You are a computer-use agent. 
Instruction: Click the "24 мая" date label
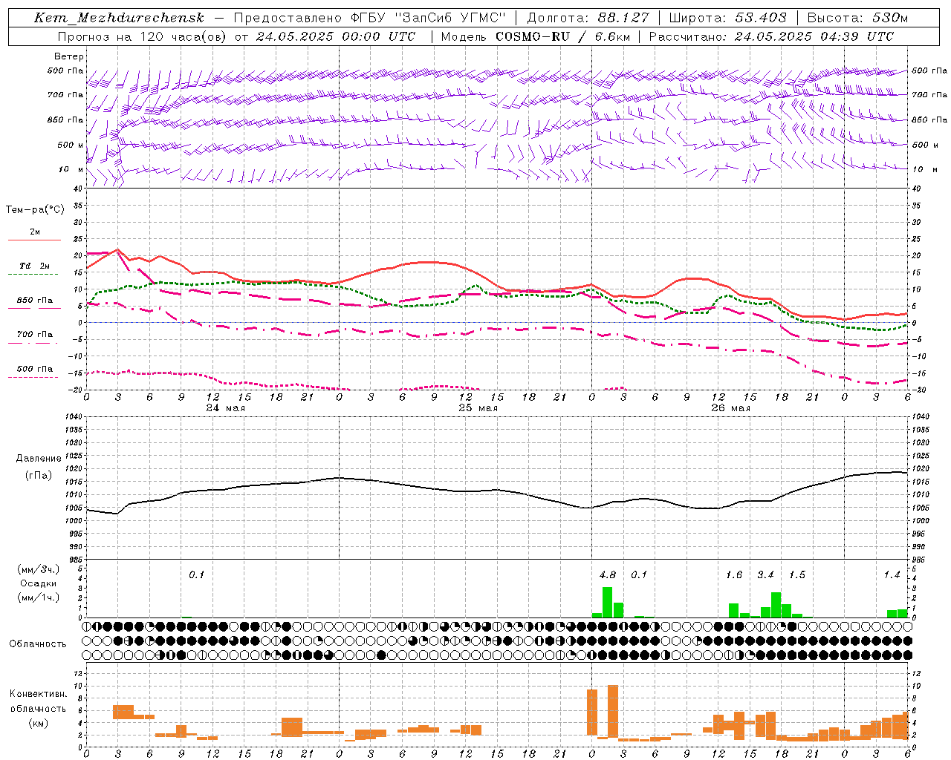click(226, 408)
